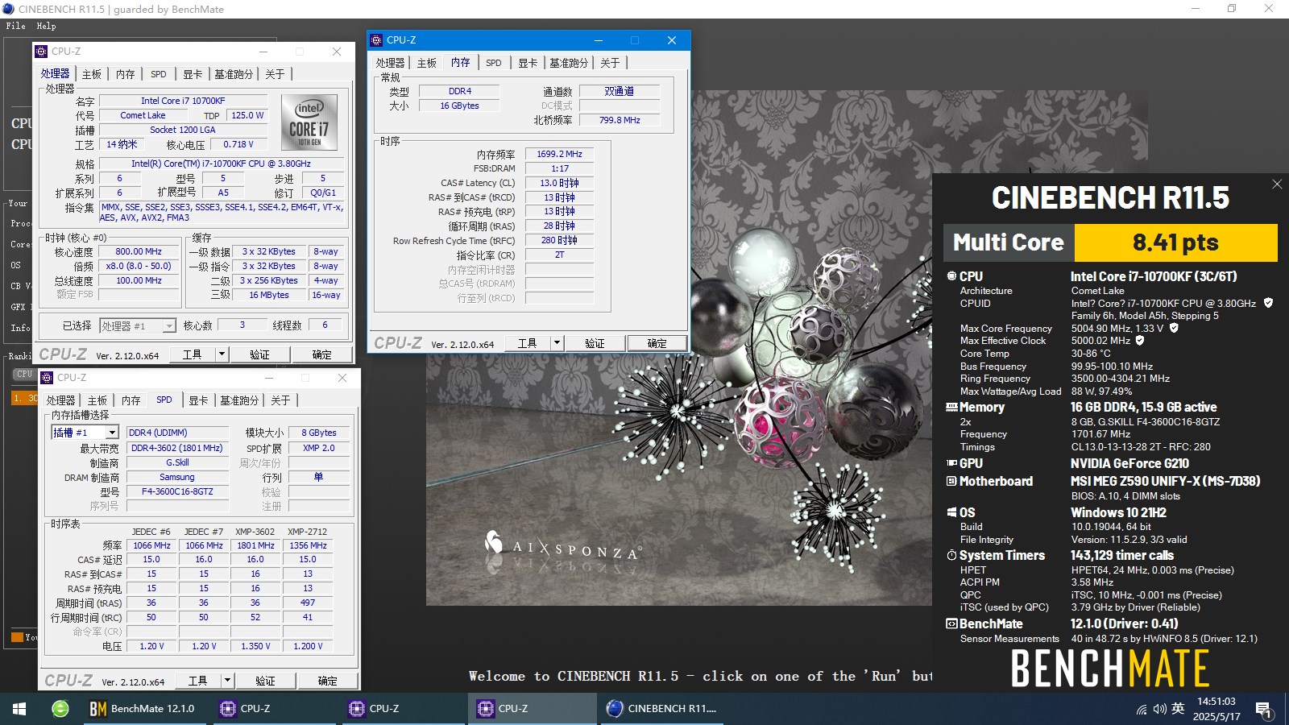Click the CPU section icon in the BenchMate panel

tap(951, 276)
